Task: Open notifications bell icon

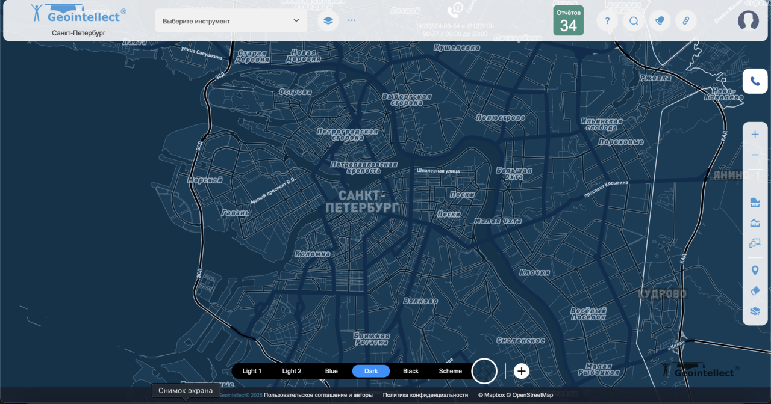Action: (x=660, y=21)
